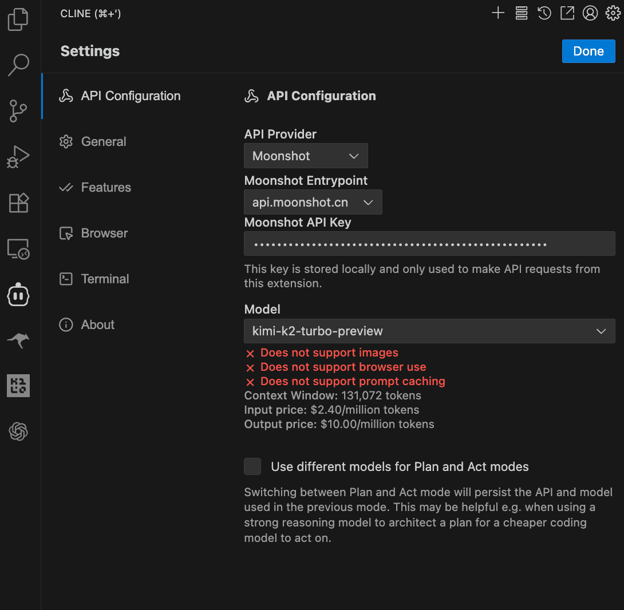Expand the Model kimi-k2-turbo-preview dropdown

point(429,331)
